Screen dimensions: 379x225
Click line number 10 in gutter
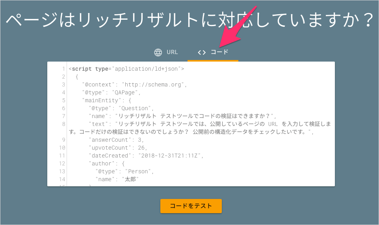[62, 148]
